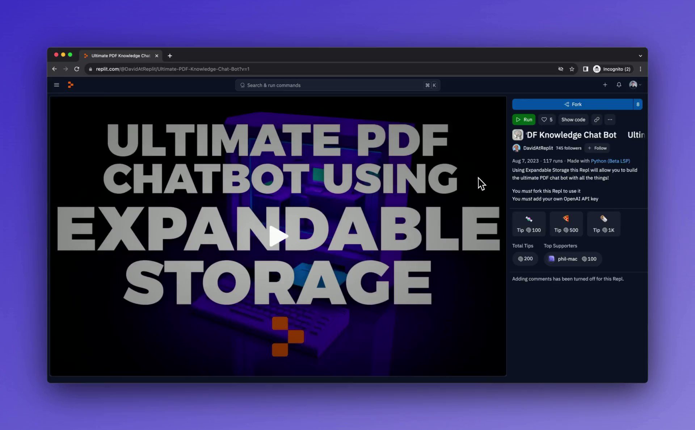Open the more options ellipsis

[610, 119]
